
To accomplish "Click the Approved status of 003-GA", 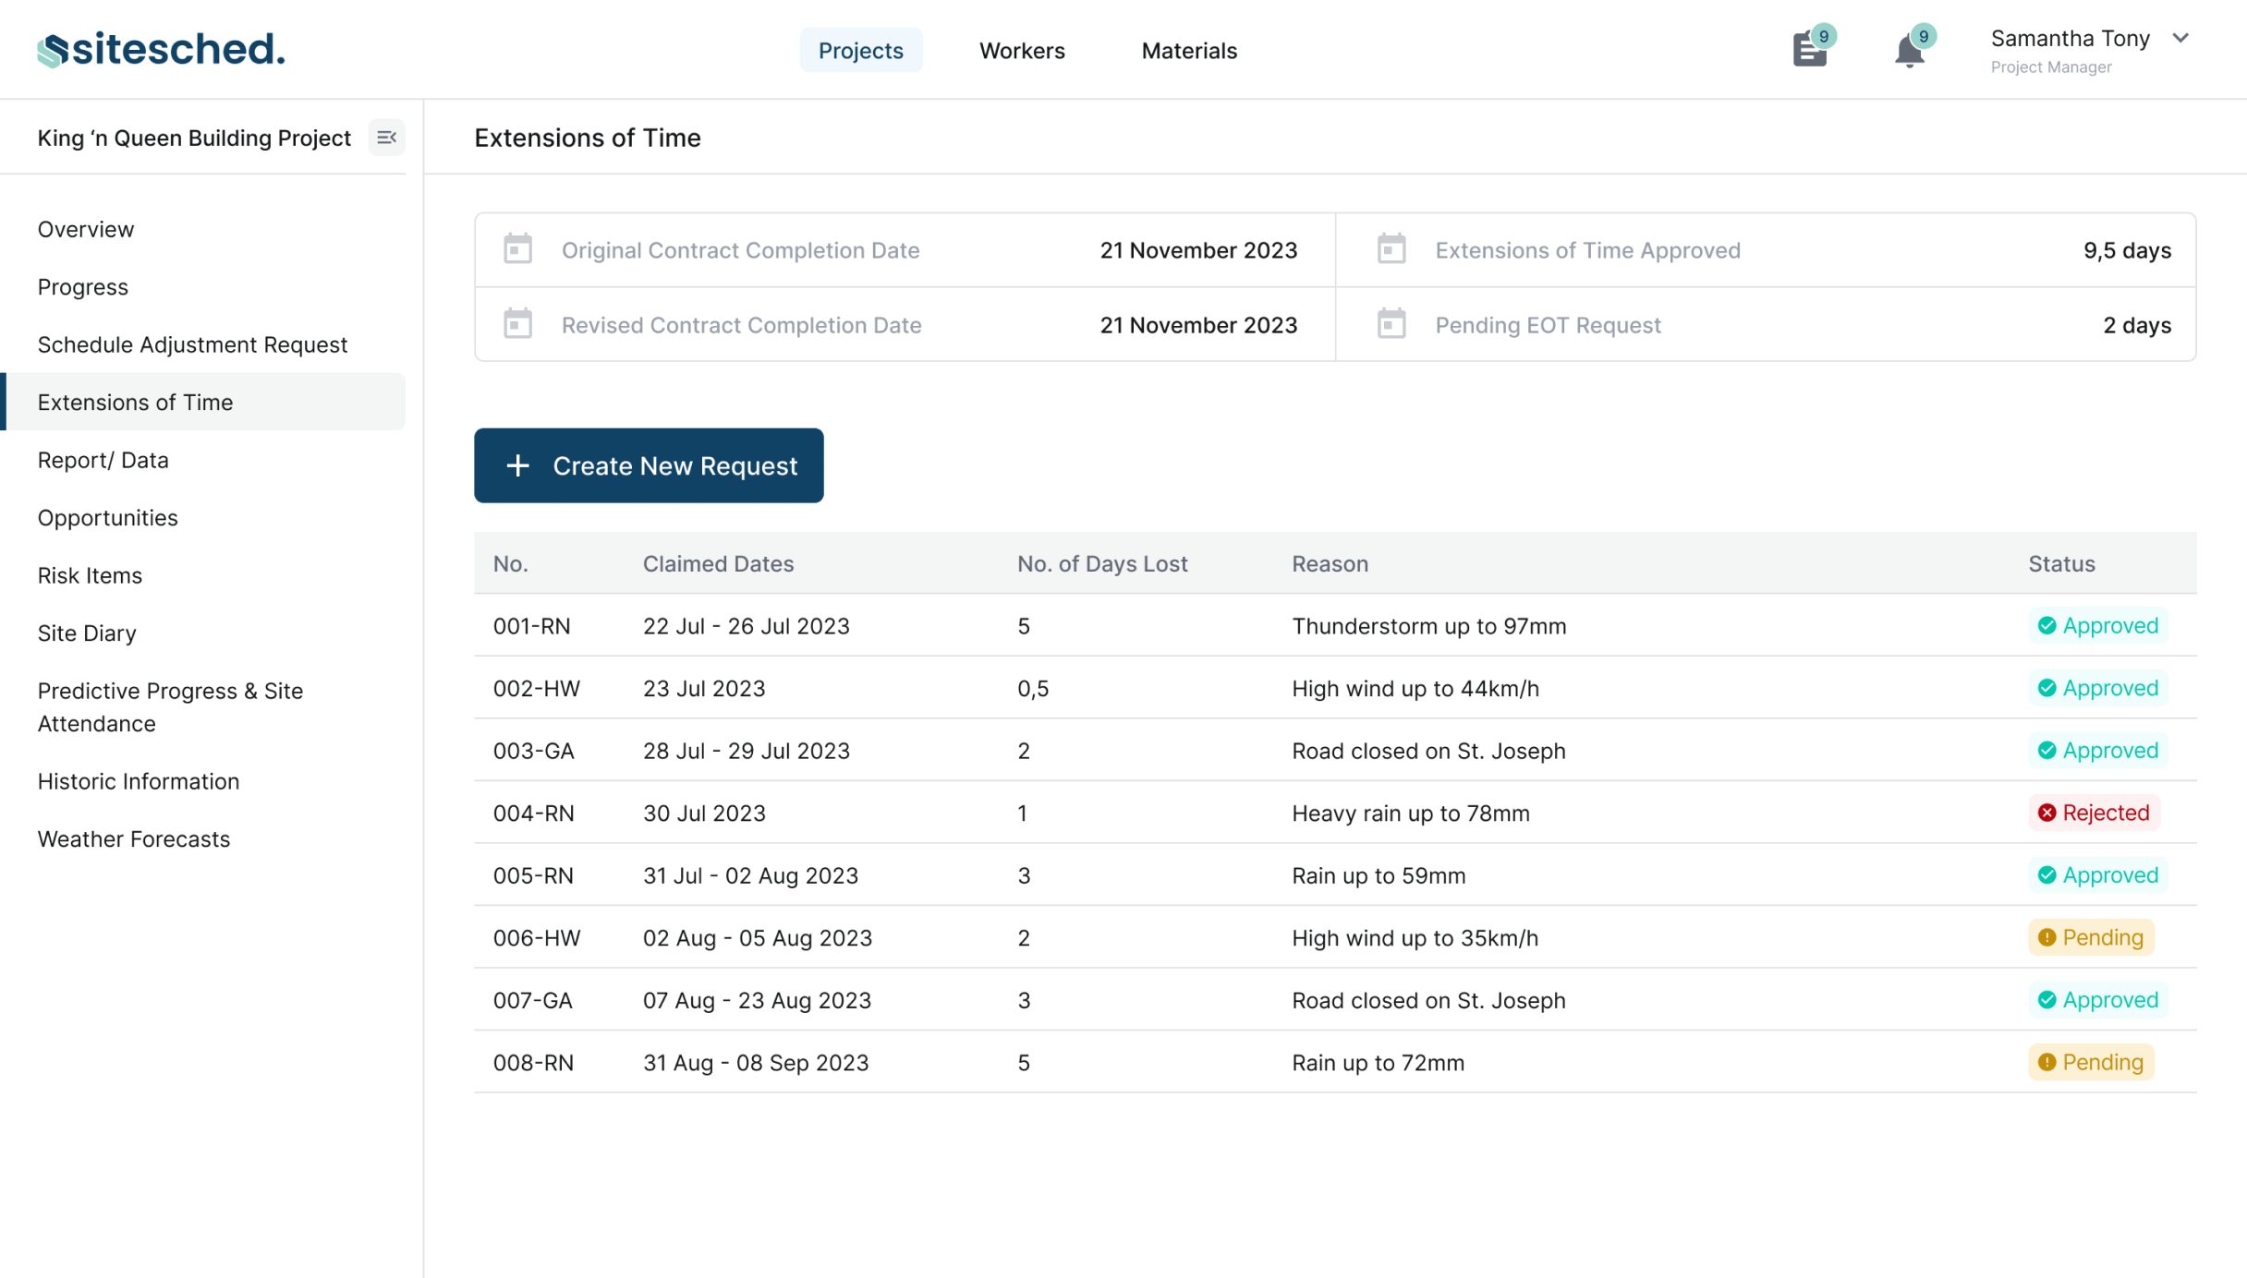I will coord(2098,750).
